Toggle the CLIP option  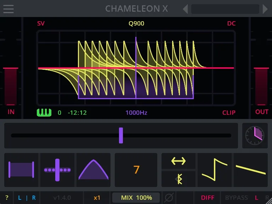point(229,113)
